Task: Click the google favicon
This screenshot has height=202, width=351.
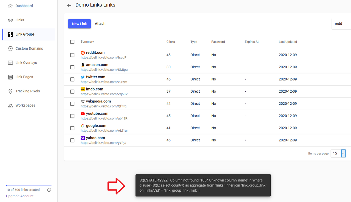Action: coord(83,126)
